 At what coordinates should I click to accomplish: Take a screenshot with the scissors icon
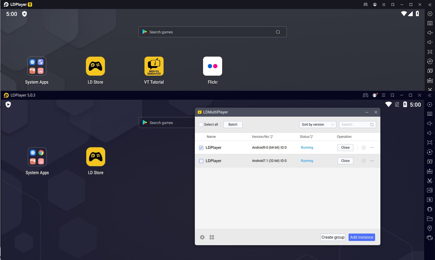(x=430, y=181)
